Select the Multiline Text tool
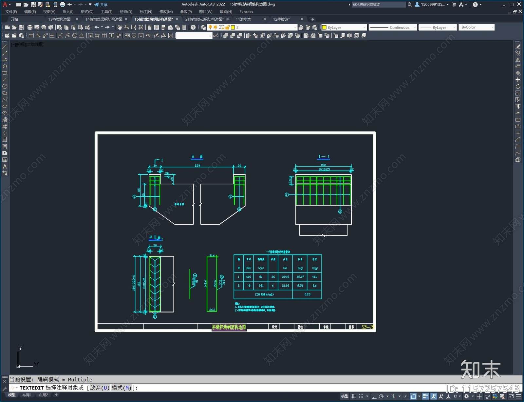This screenshot has width=524, height=402. coord(5,166)
